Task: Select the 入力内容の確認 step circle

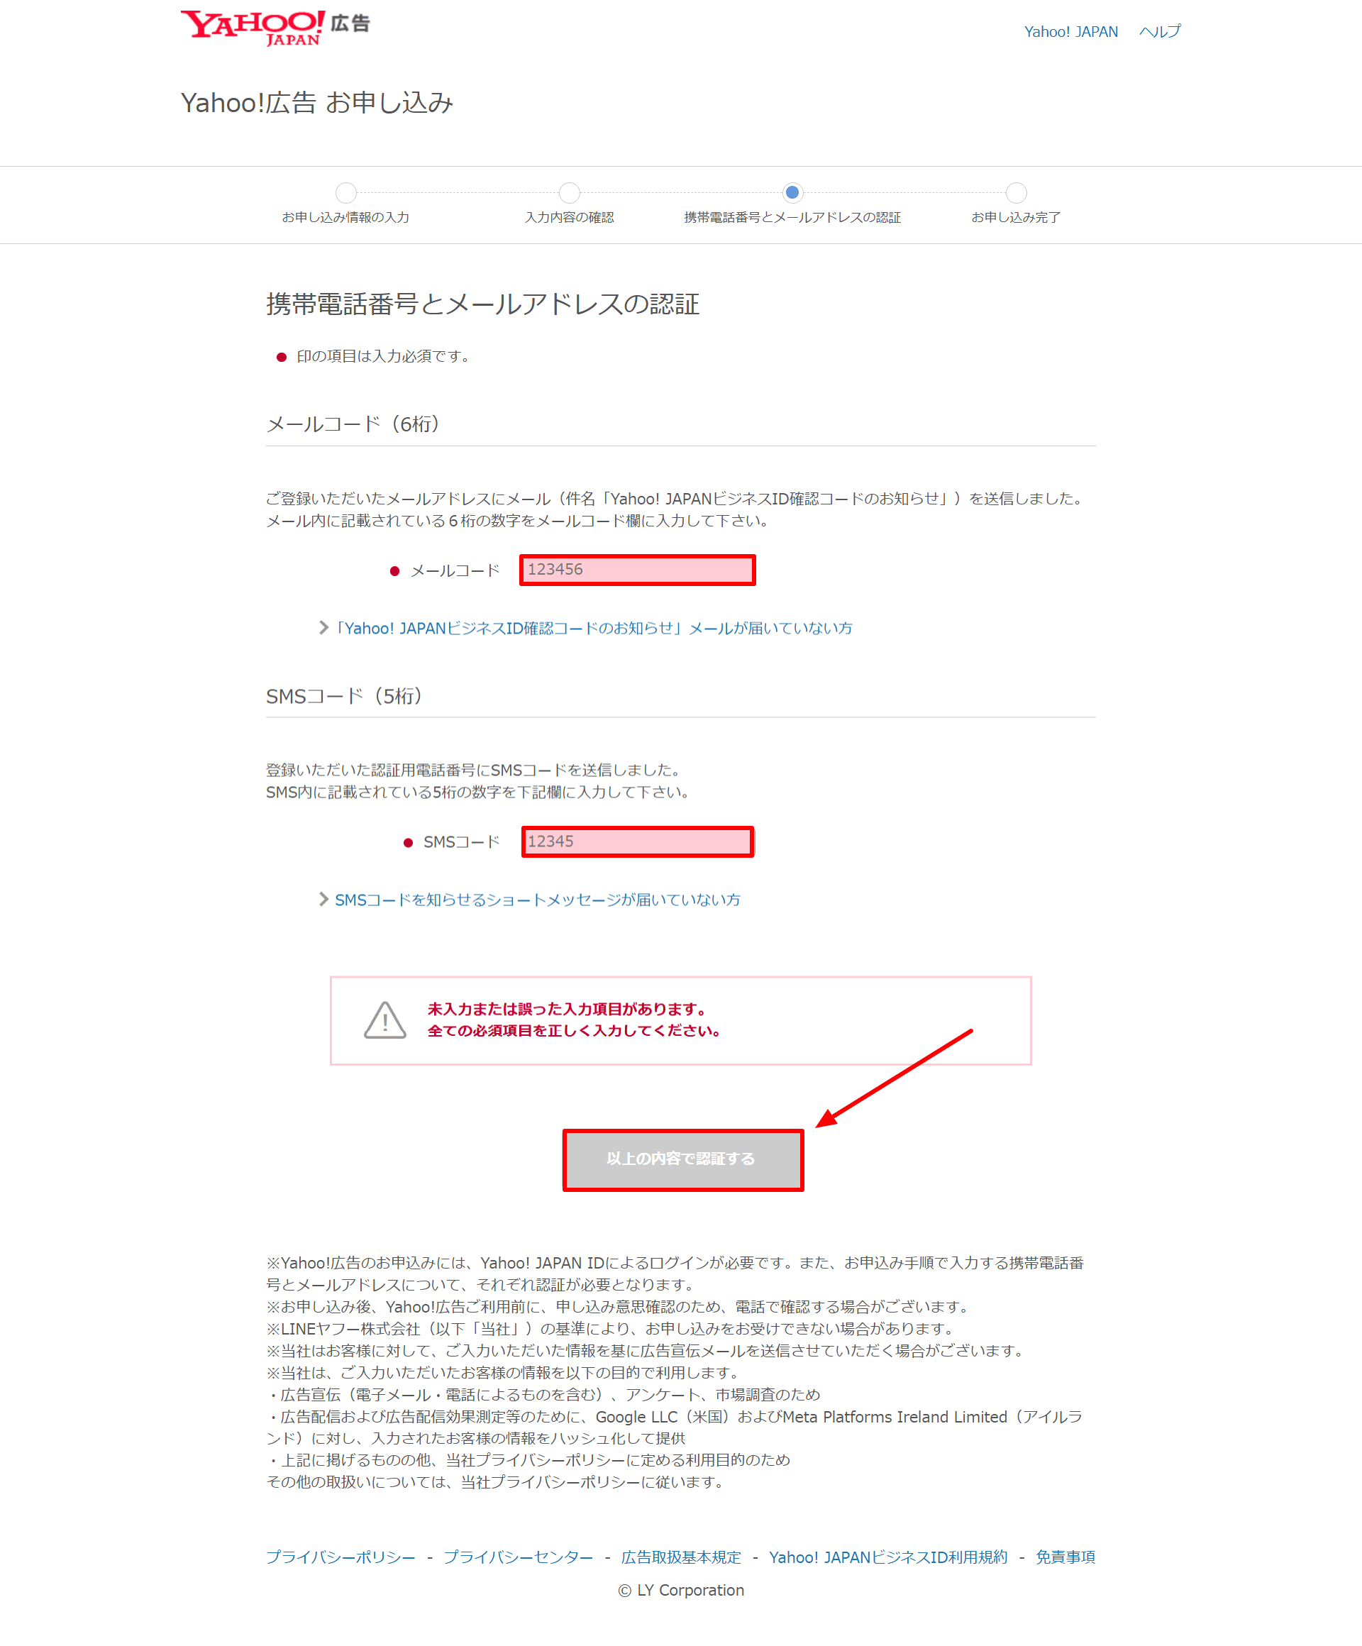Action: click(570, 192)
